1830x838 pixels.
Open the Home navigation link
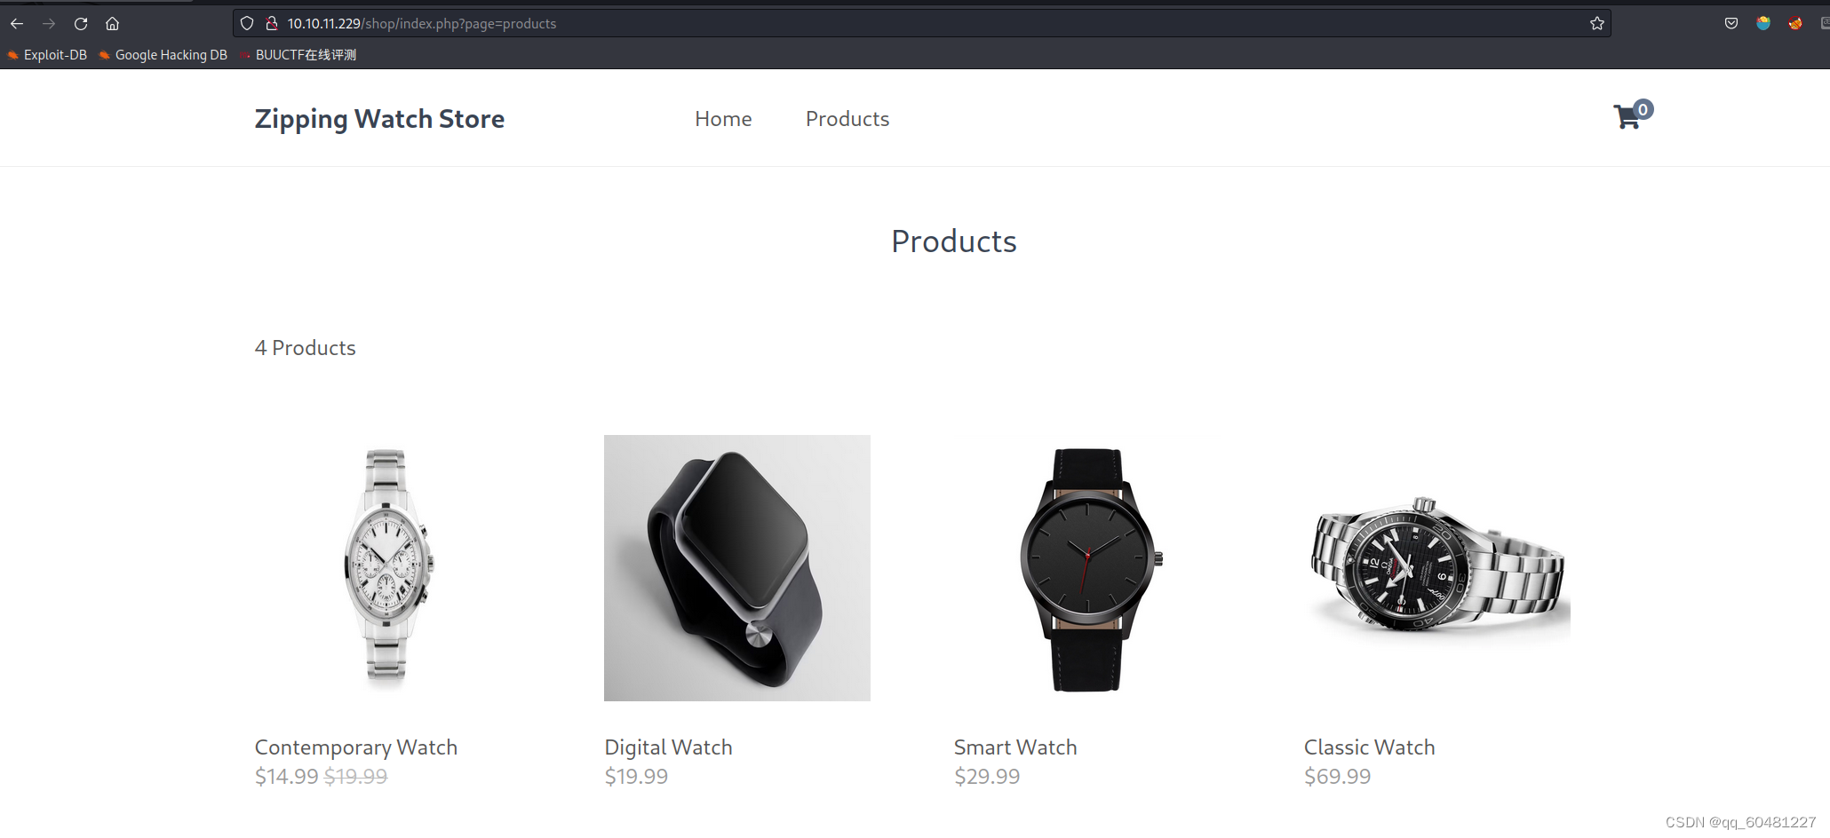click(723, 119)
